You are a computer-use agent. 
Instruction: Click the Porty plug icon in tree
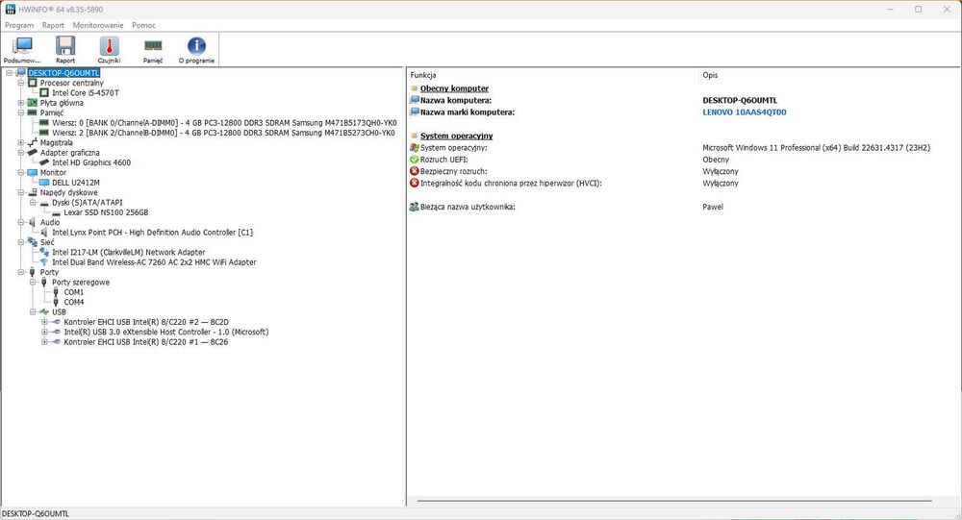33,272
